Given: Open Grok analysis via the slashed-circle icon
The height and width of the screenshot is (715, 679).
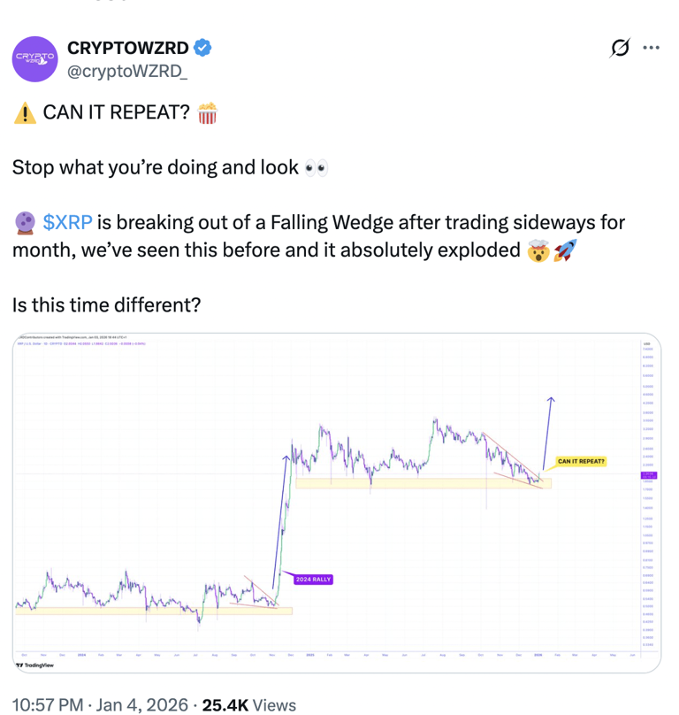Looking at the screenshot, I should coord(622,49).
